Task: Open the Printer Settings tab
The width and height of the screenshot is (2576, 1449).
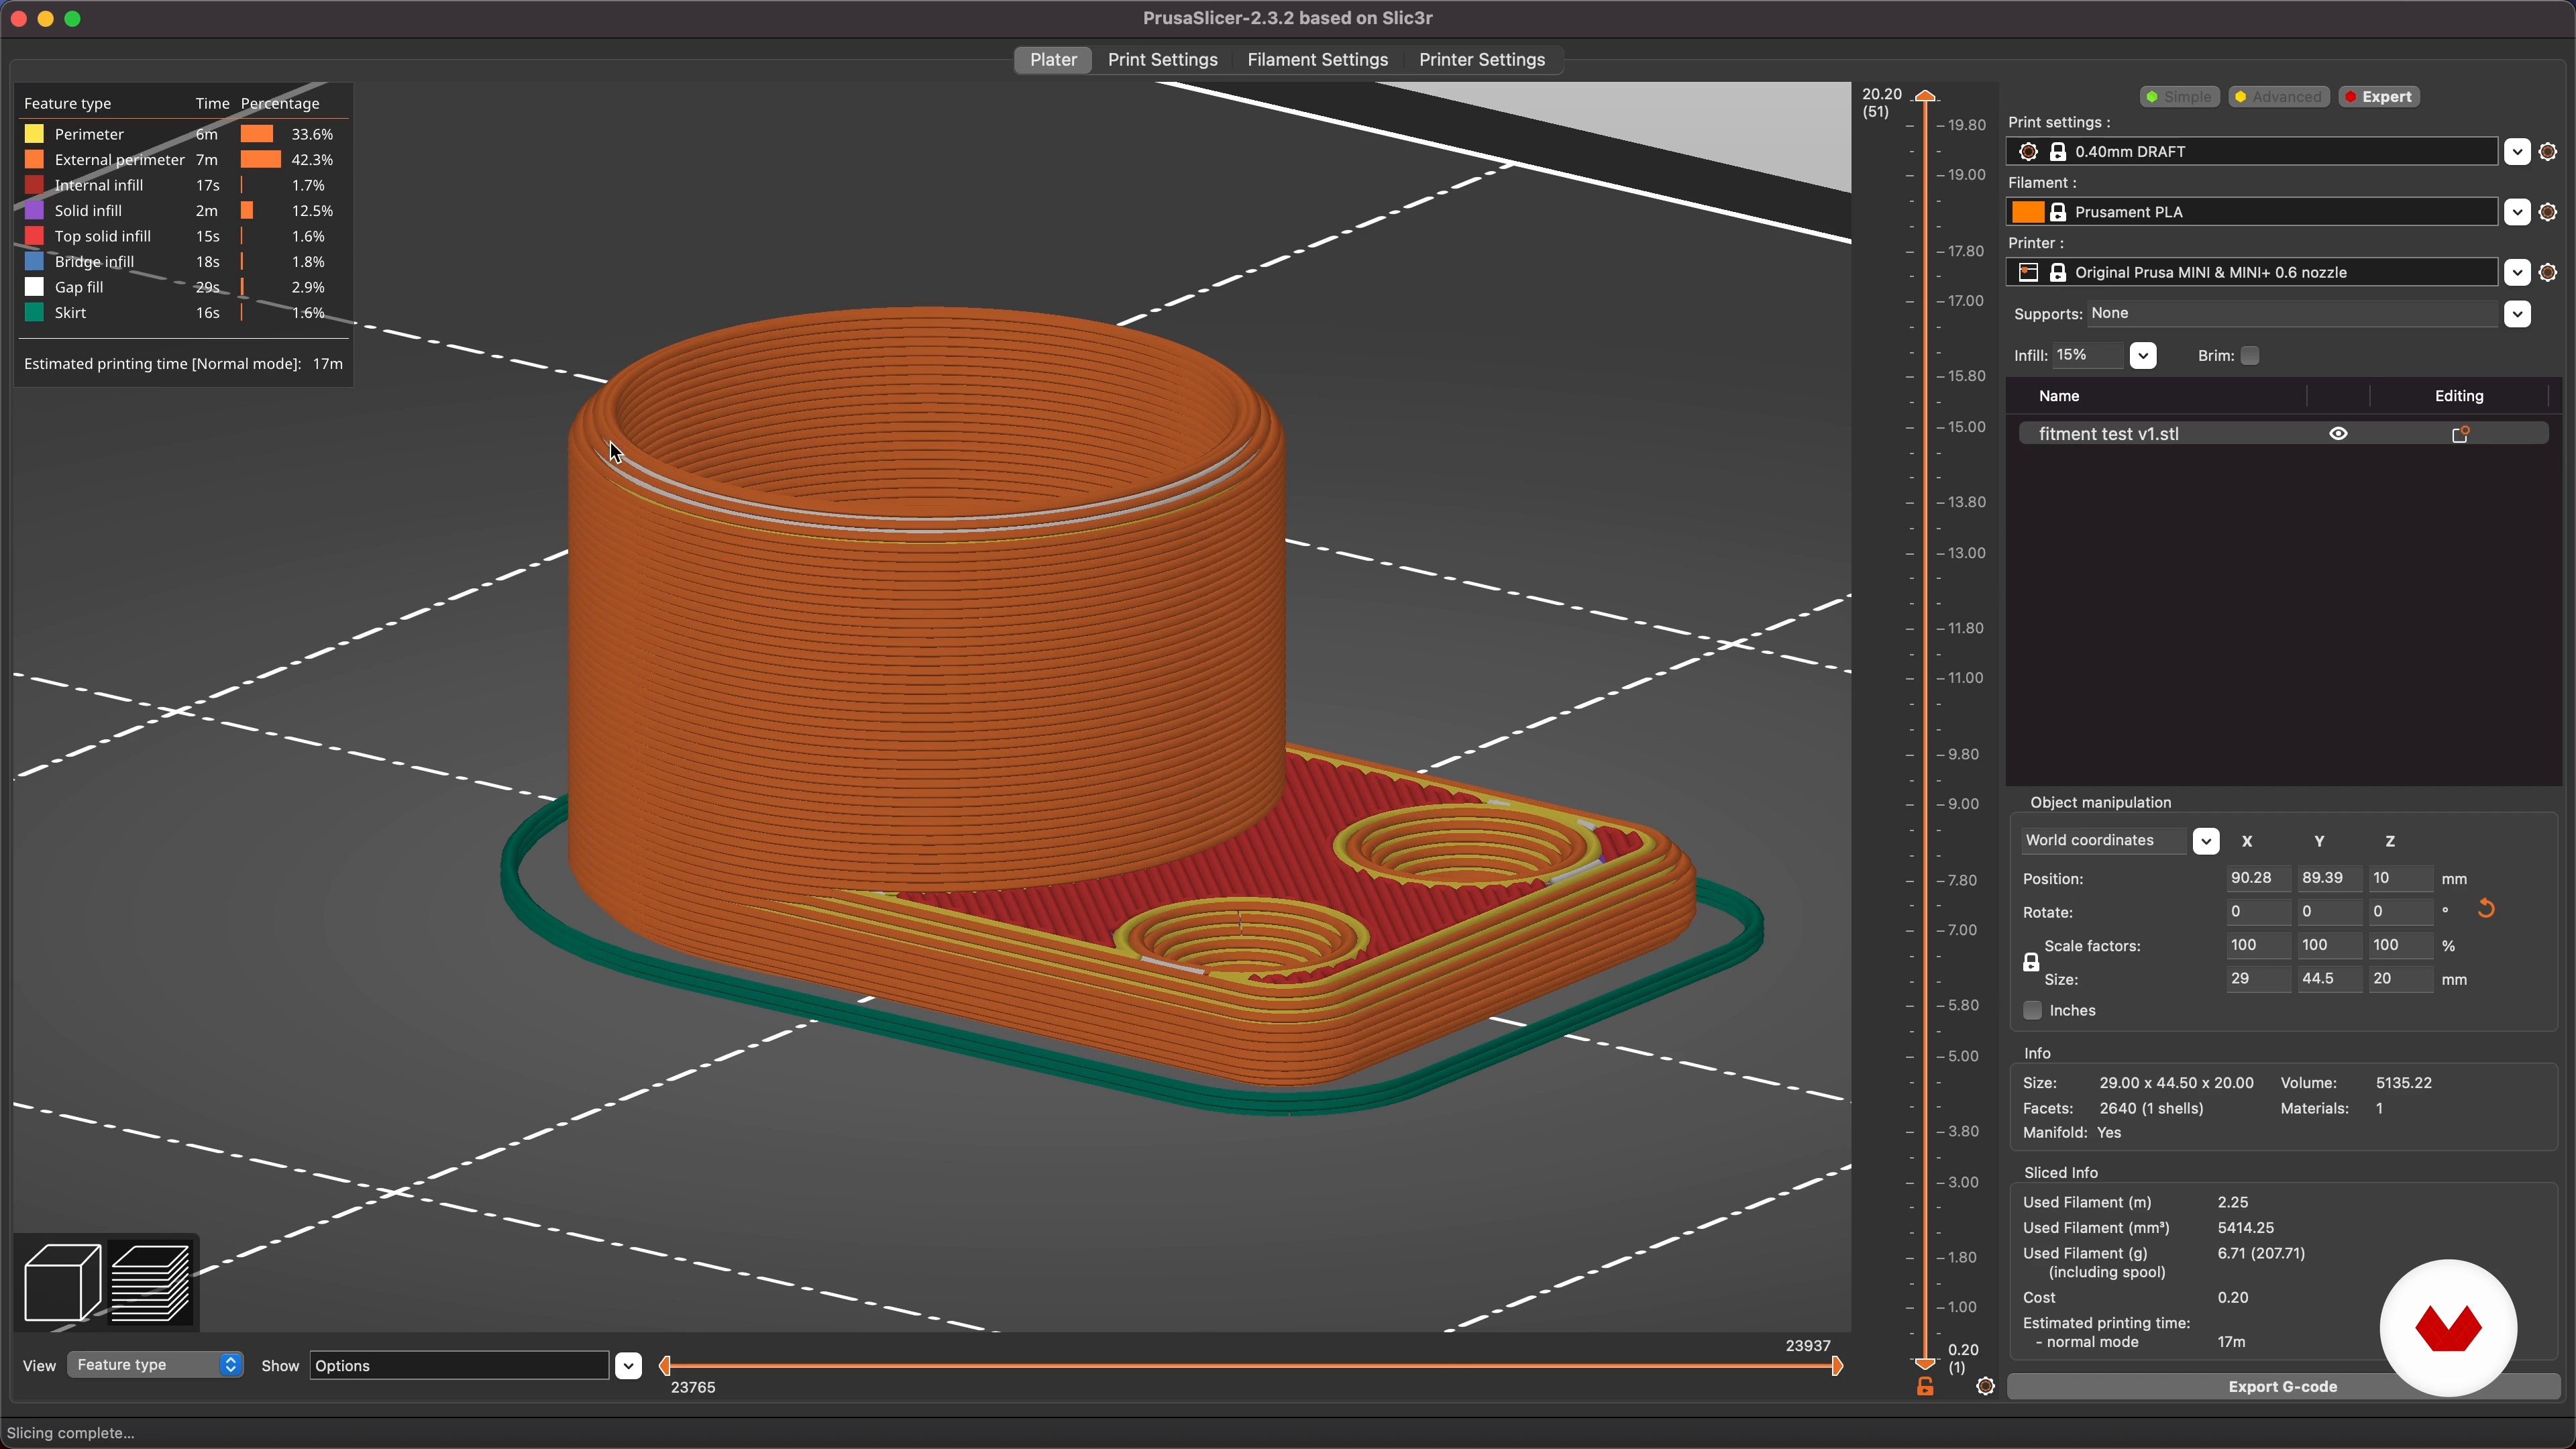Action: click(x=1482, y=60)
